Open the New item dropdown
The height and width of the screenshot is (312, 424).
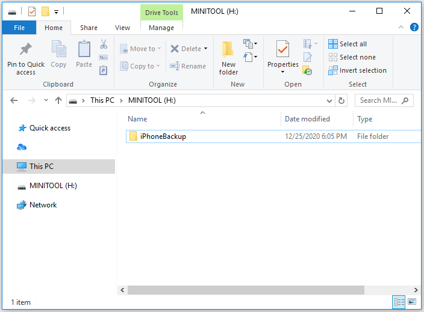tap(250, 44)
